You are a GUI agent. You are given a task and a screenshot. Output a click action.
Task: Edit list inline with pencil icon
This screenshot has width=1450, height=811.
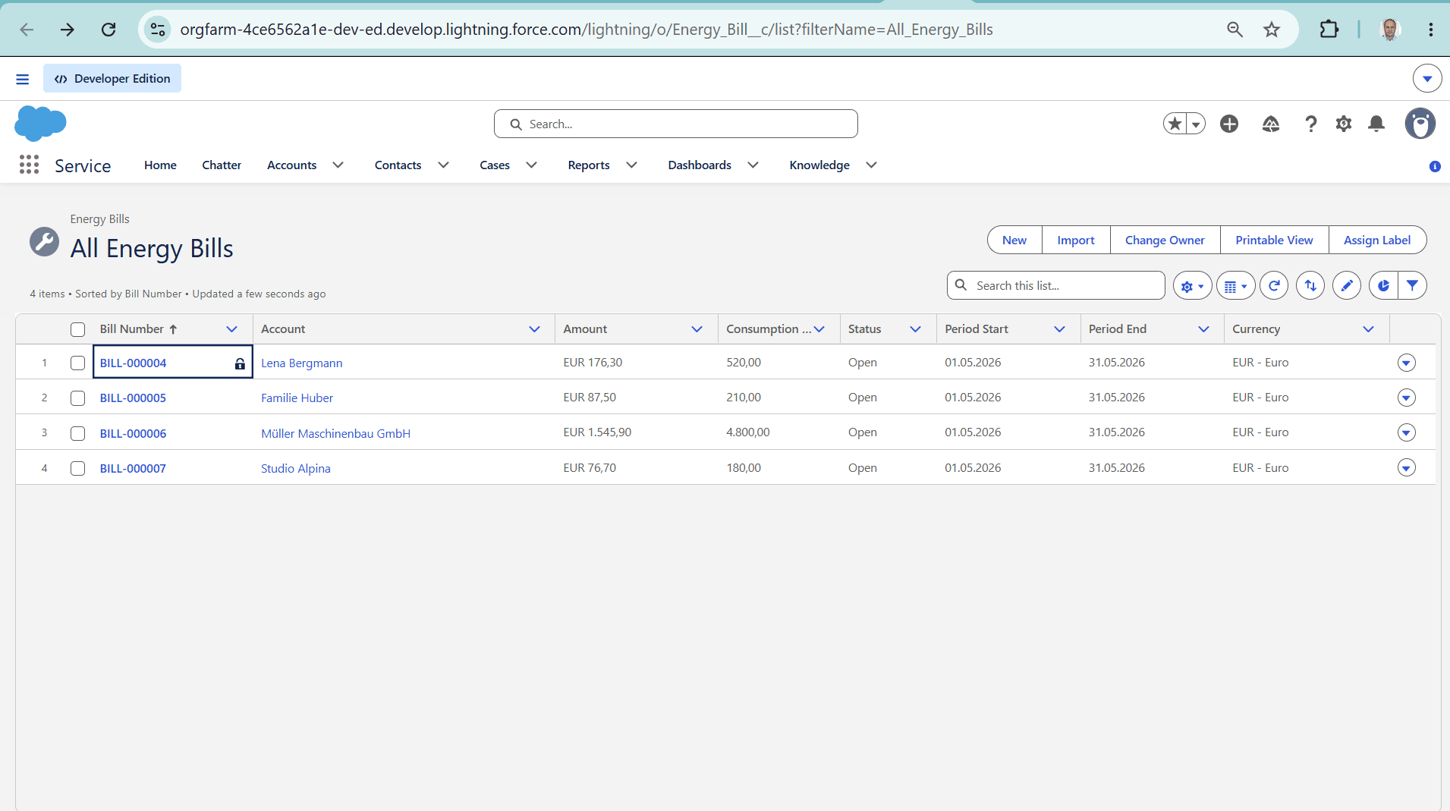point(1347,286)
